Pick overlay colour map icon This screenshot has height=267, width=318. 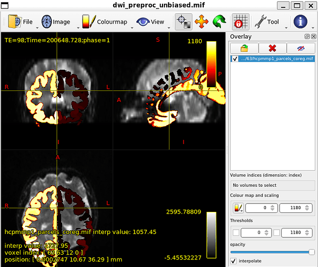(238, 208)
